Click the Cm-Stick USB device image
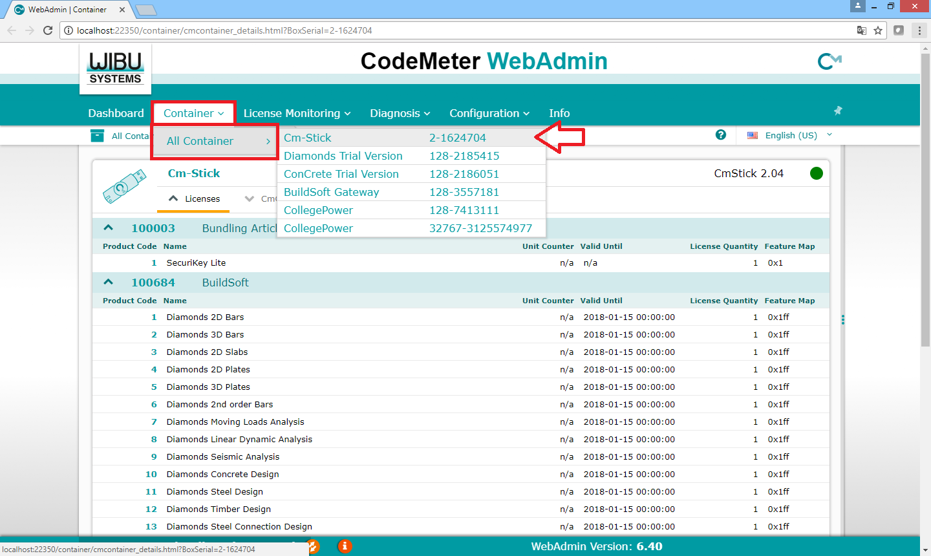931x556 pixels. click(x=124, y=186)
